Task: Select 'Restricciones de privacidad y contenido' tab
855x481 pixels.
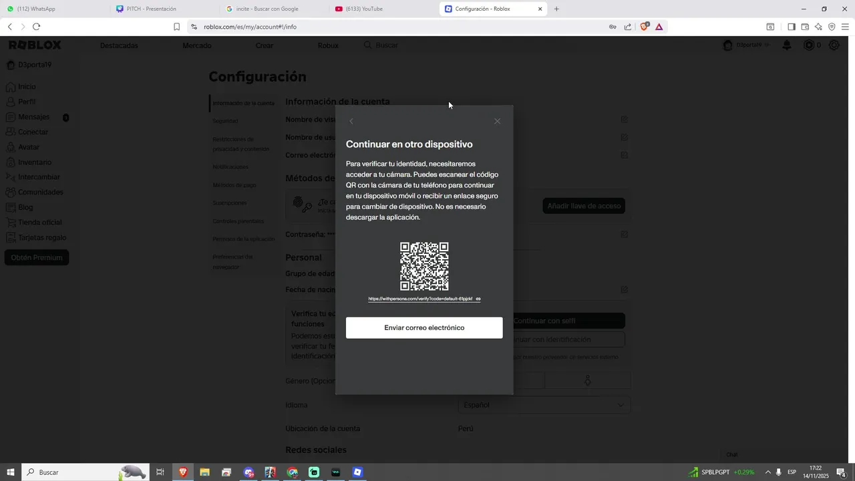Action: pyautogui.click(x=241, y=144)
